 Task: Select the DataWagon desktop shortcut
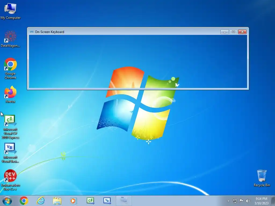(x=10, y=39)
